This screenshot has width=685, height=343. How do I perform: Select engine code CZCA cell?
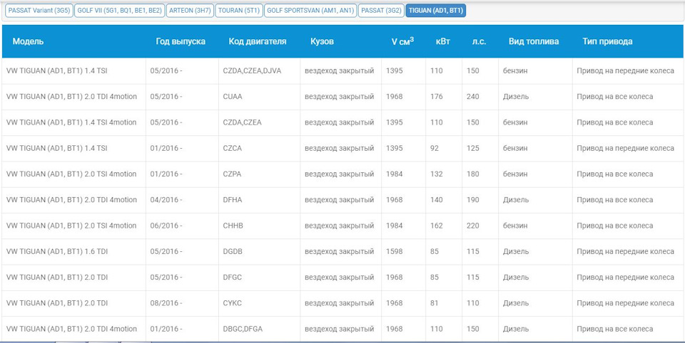[232, 148]
